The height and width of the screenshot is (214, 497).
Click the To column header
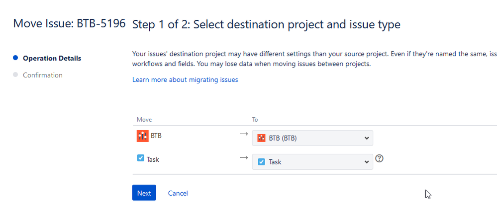pos(255,120)
